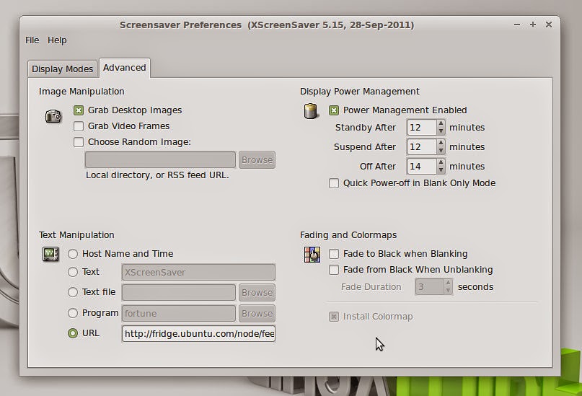
Task: Click the fortune program input field
Action: (179, 314)
